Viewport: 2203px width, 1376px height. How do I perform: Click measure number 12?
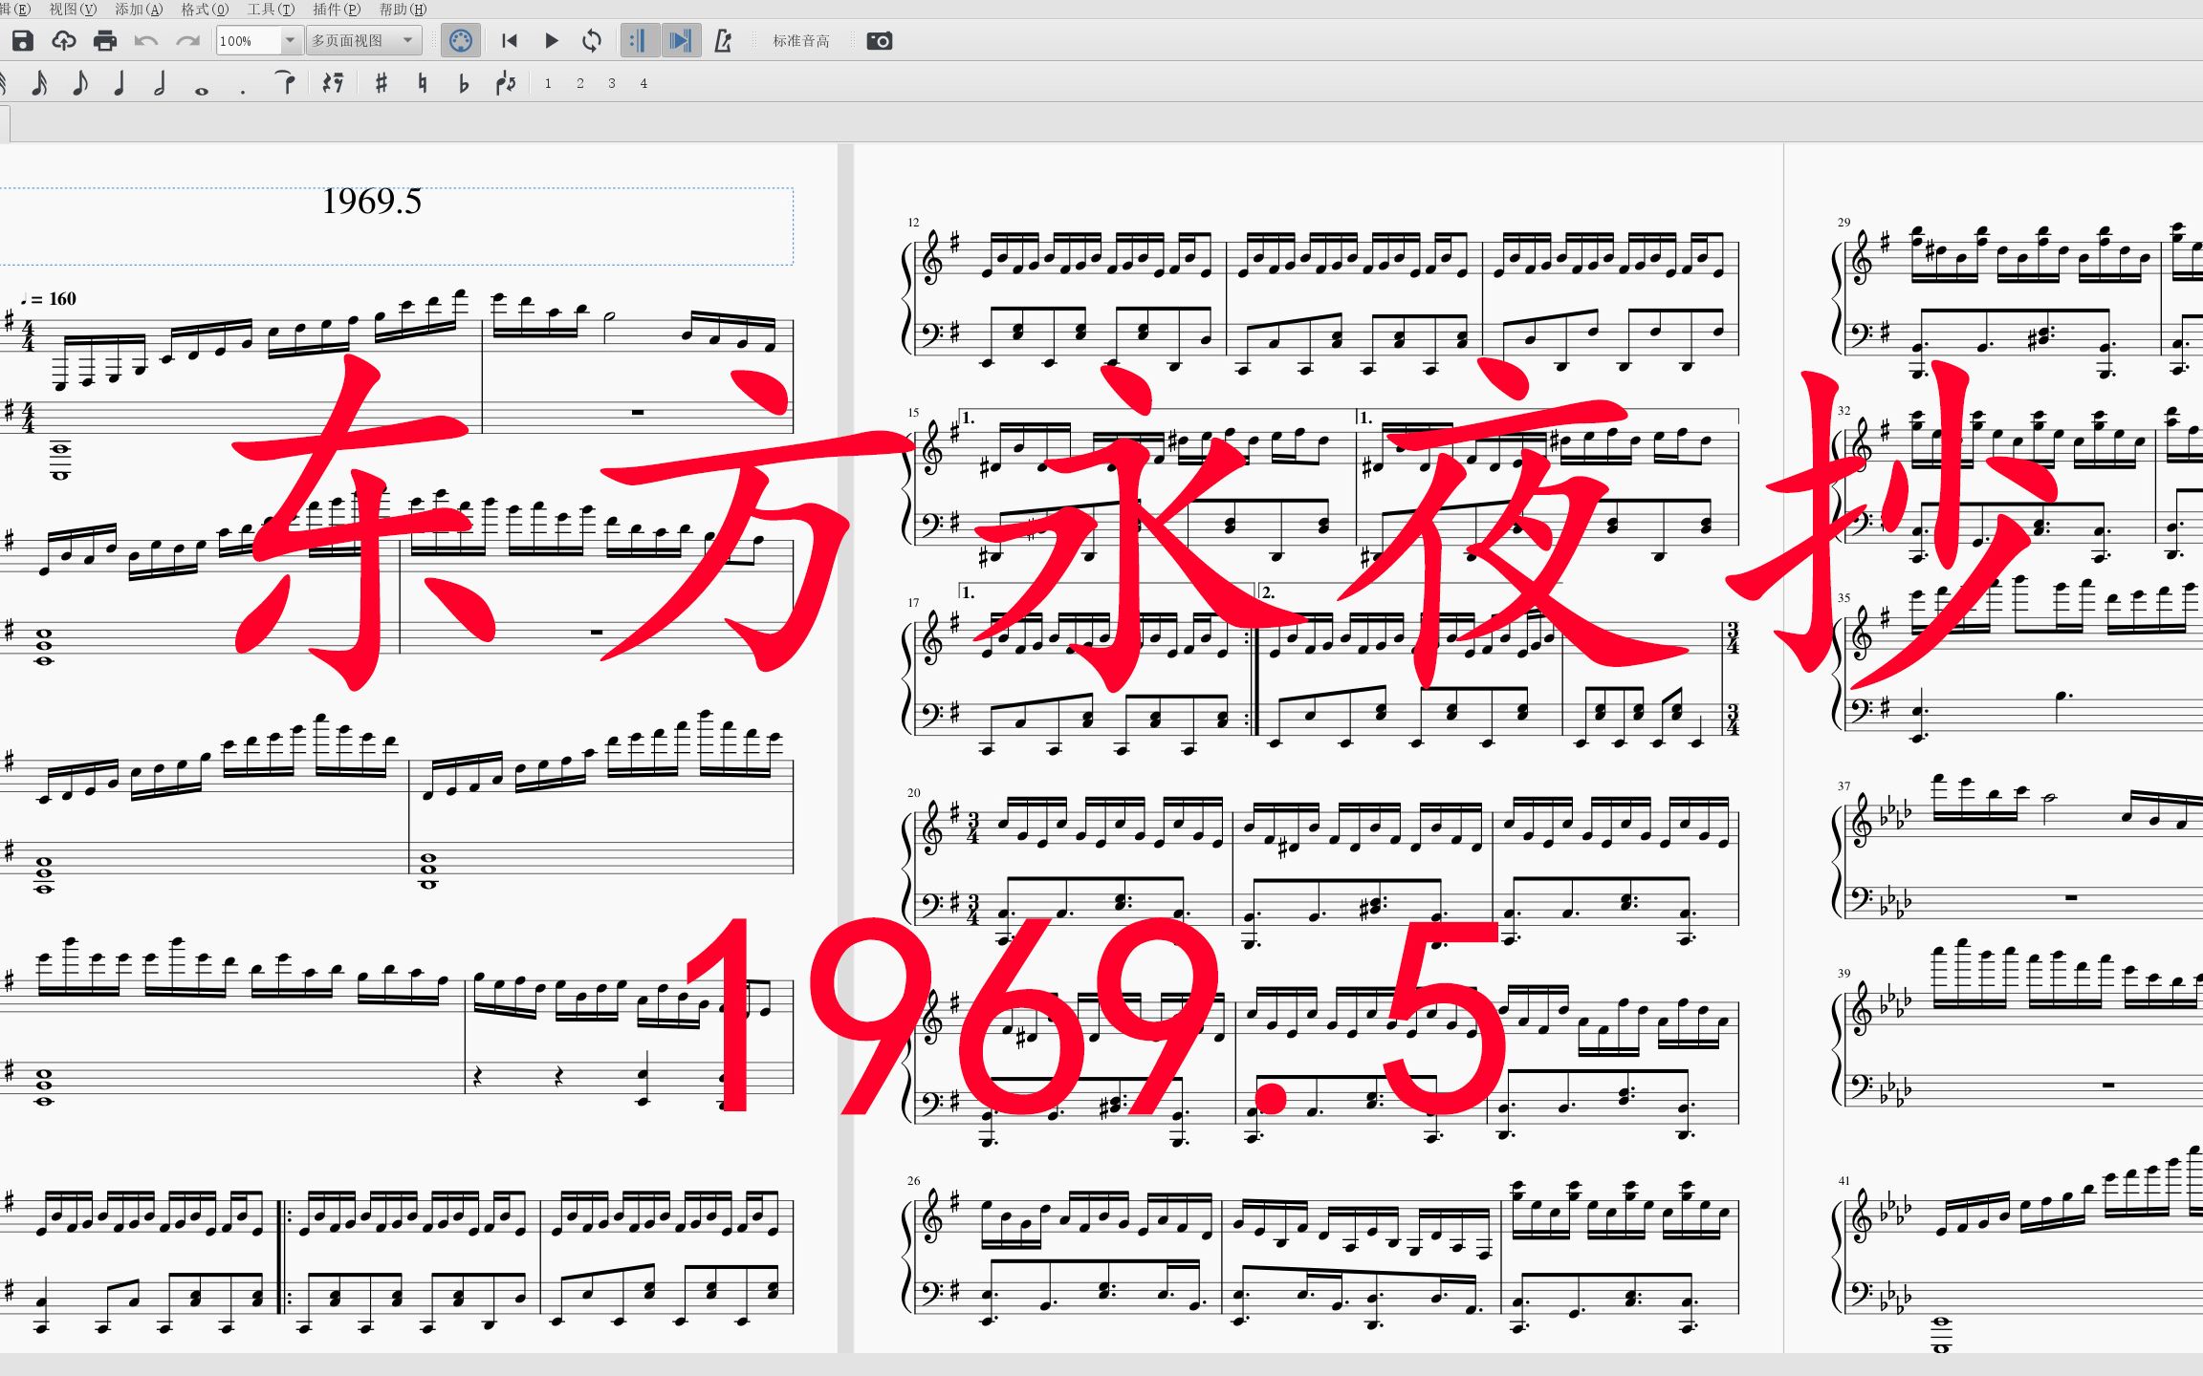(x=913, y=223)
